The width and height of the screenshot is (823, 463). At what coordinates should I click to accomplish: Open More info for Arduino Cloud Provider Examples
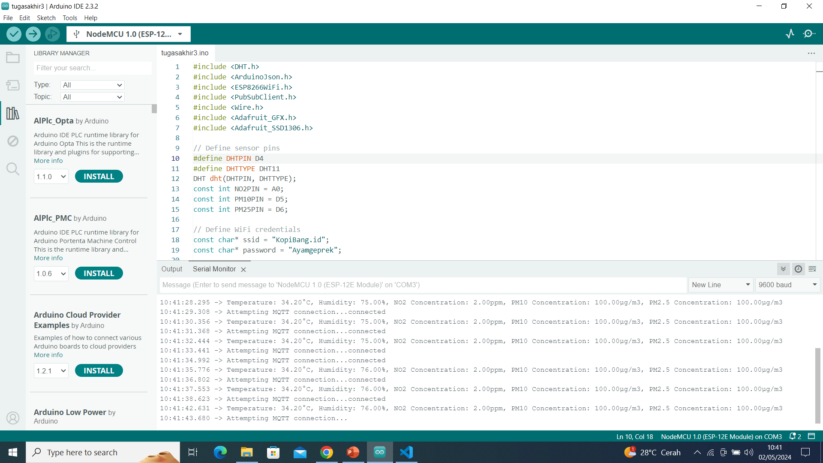point(48,355)
